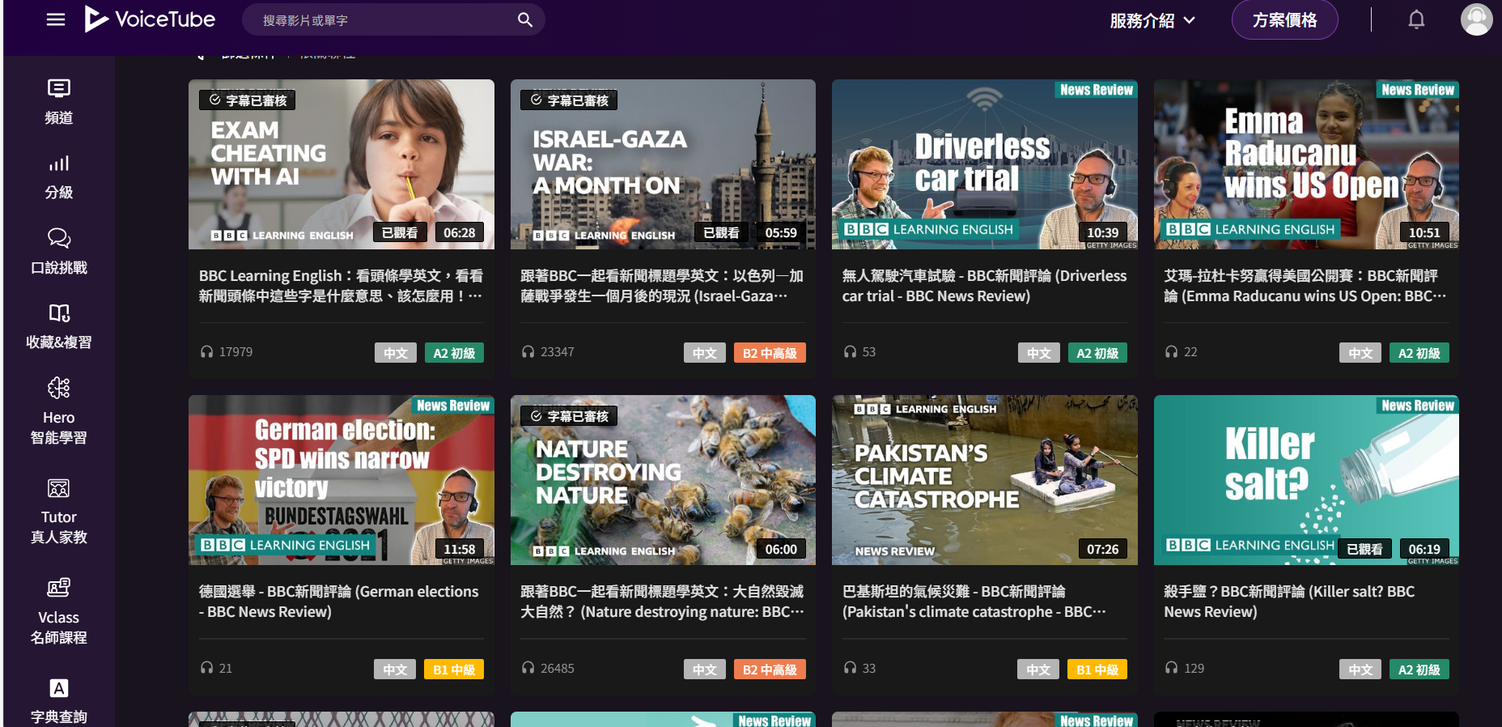Click B2 中高級 tag on Israel-Gaza video
The width and height of the screenshot is (1502, 727).
click(x=770, y=353)
